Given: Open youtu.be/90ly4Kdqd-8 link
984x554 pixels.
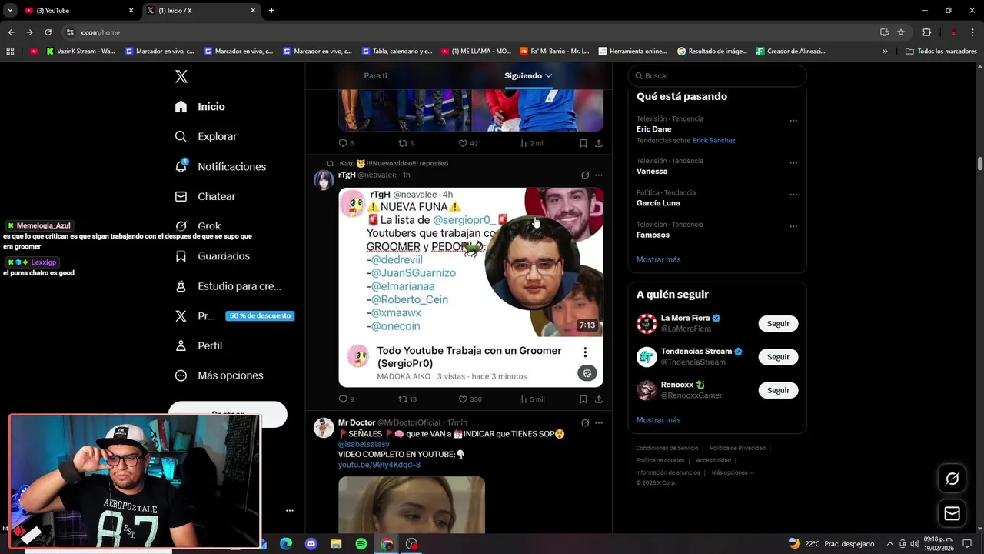Looking at the screenshot, I should pos(379,465).
